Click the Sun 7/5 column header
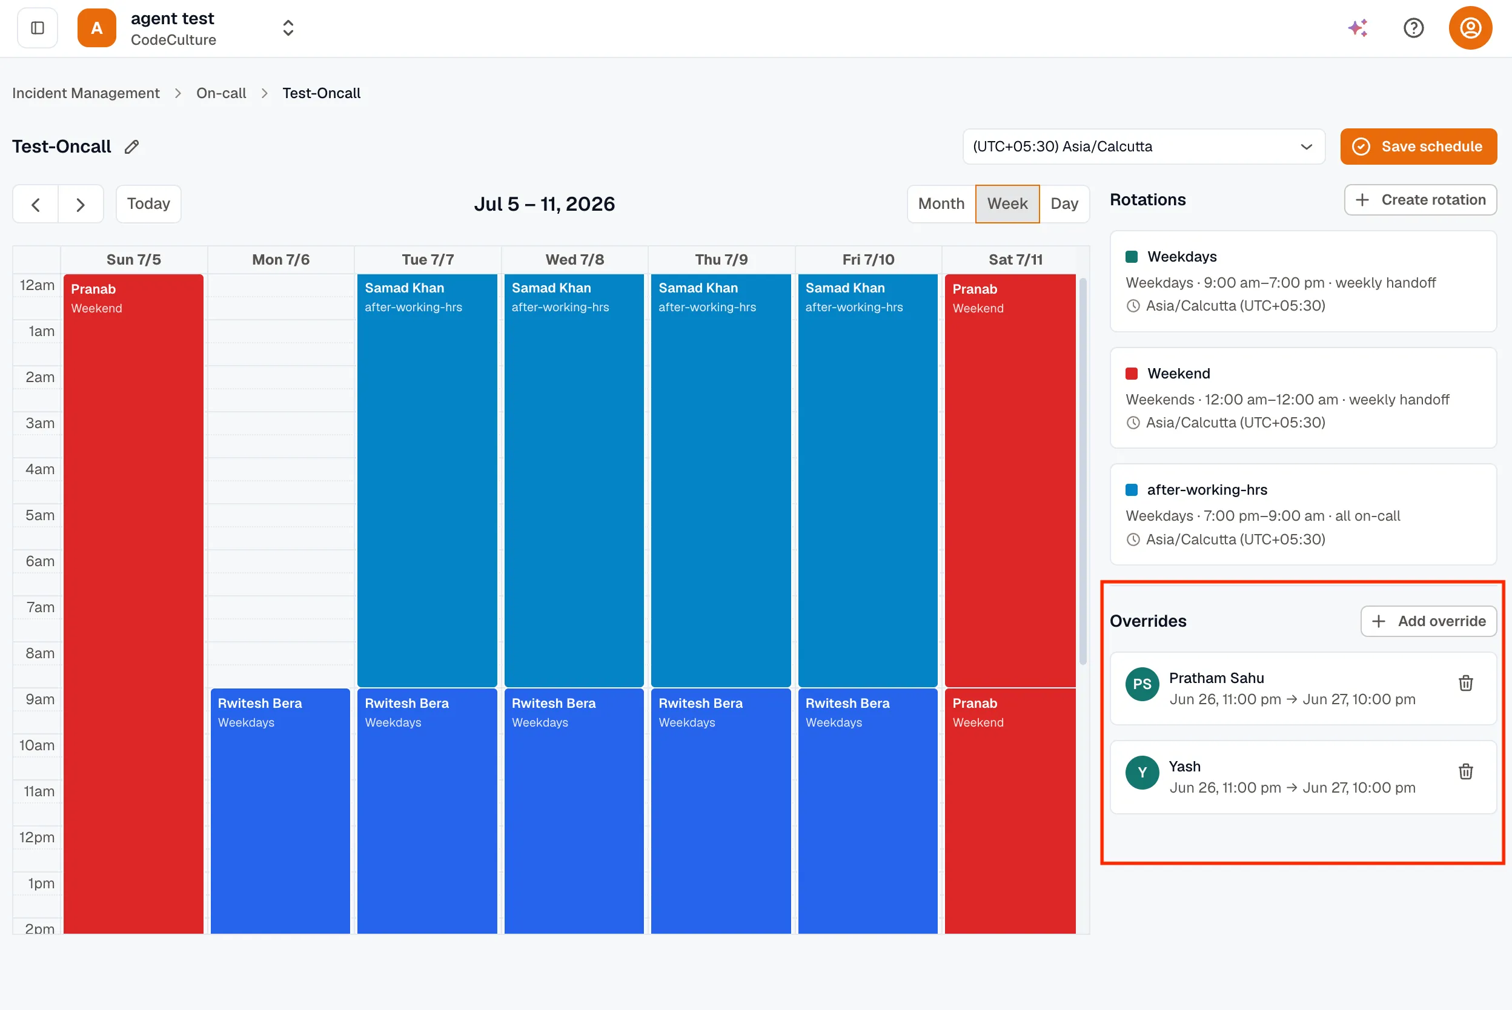This screenshot has width=1512, height=1010. tap(133, 260)
